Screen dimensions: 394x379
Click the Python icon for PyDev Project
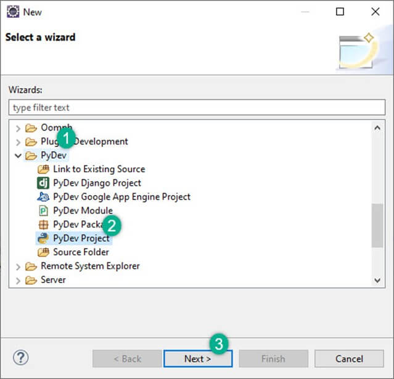point(43,238)
